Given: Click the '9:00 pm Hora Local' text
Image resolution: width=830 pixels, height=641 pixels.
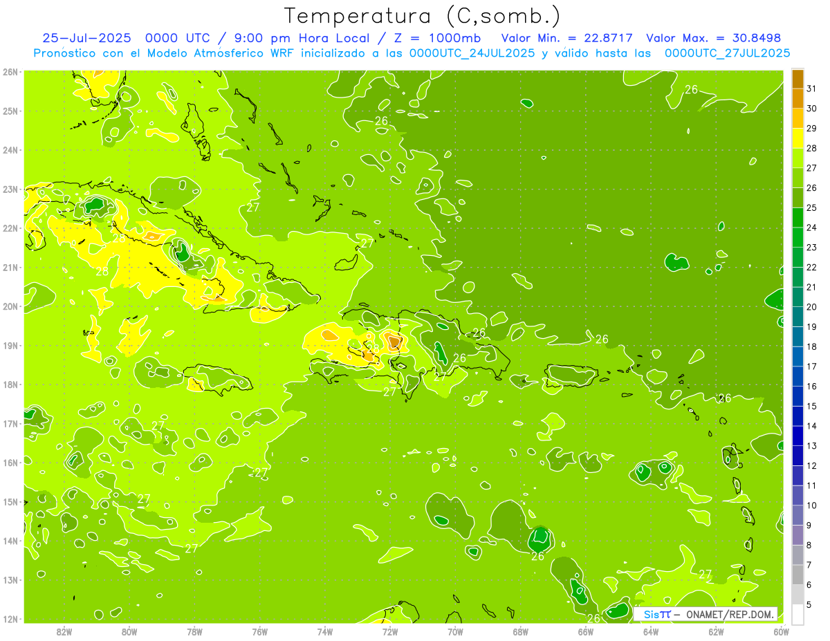Looking at the screenshot, I should click(302, 38).
